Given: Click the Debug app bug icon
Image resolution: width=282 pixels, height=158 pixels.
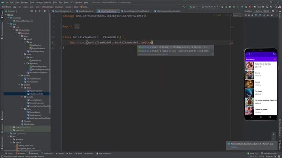Looking at the screenshot, I should [234, 7].
